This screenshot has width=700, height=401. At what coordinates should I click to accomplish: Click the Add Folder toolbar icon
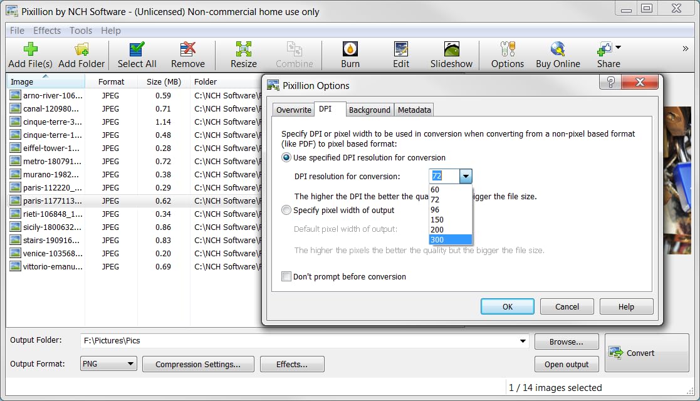pos(81,49)
